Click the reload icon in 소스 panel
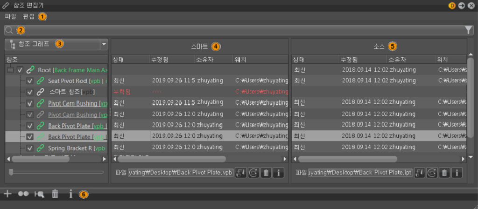This screenshot has height=209, width=478. [432, 173]
